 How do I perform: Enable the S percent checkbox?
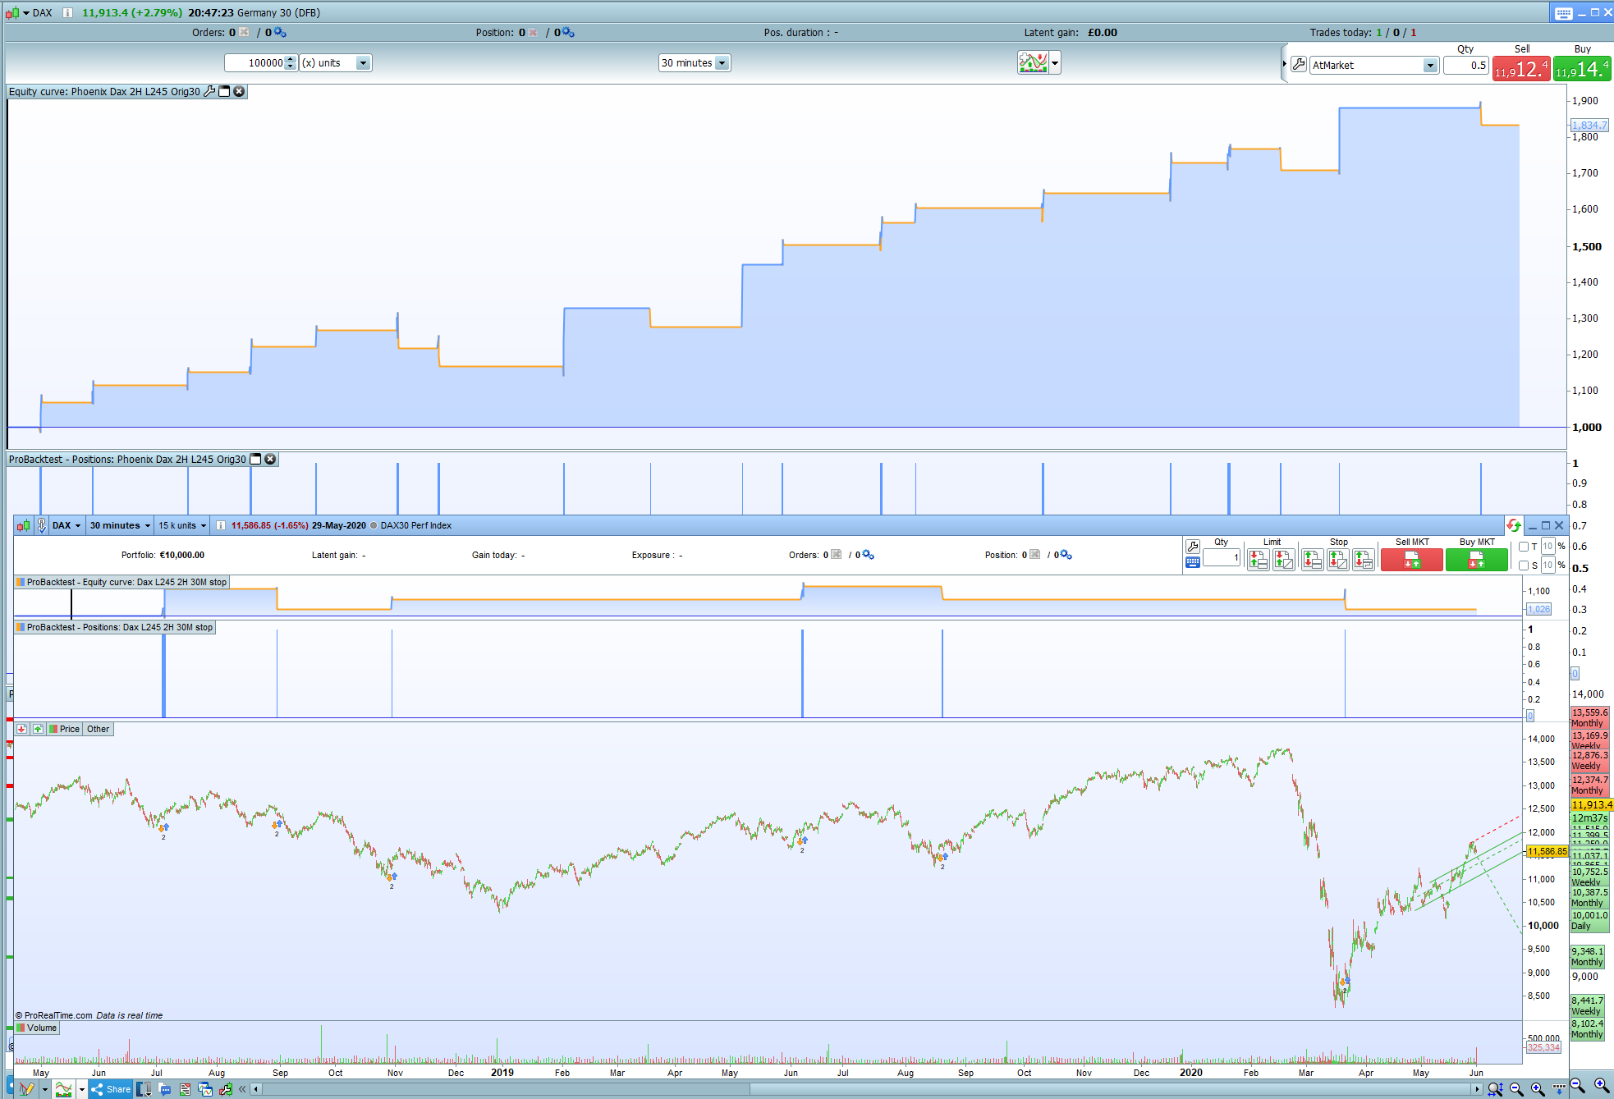point(1524,566)
